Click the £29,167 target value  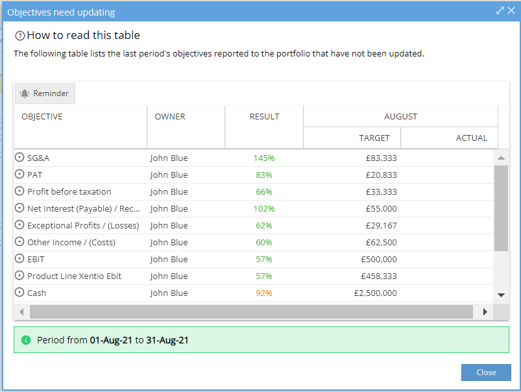382,226
